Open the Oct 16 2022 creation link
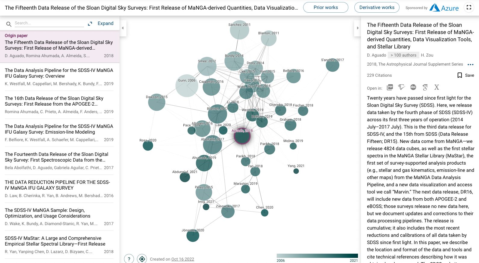Screen dimensions: 479x263 (x=182, y=259)
